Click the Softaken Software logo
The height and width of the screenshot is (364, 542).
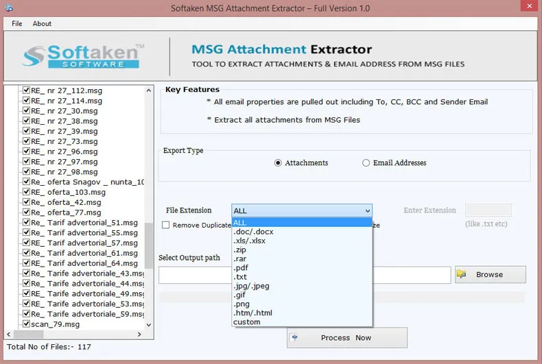[83, 56]
